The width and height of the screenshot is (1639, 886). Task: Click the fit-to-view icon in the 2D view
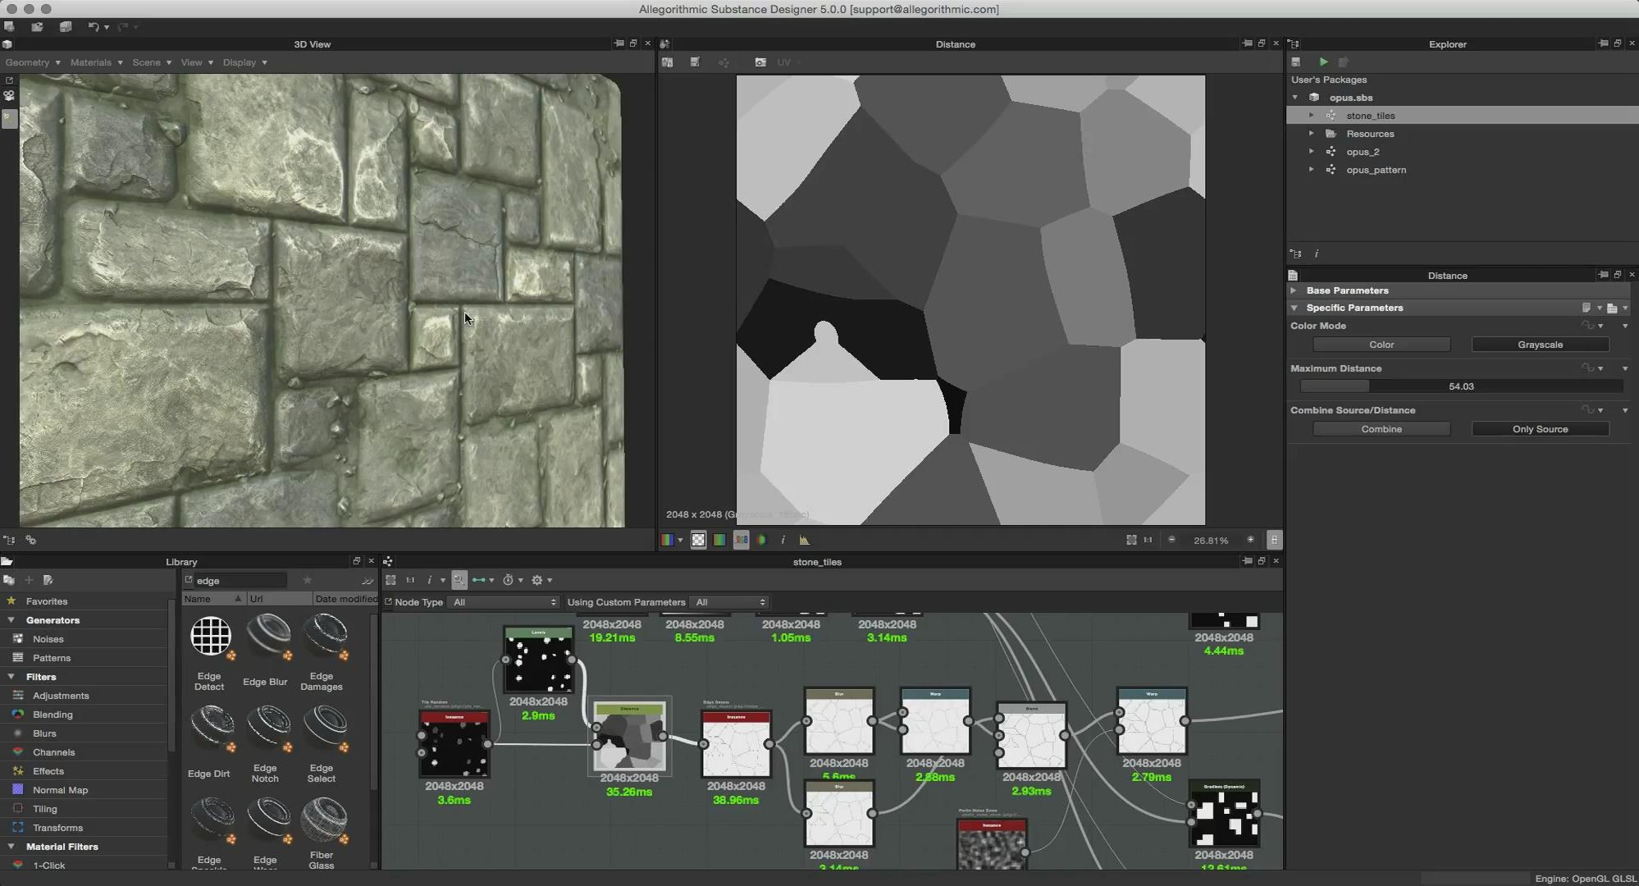coord(1131,540)
